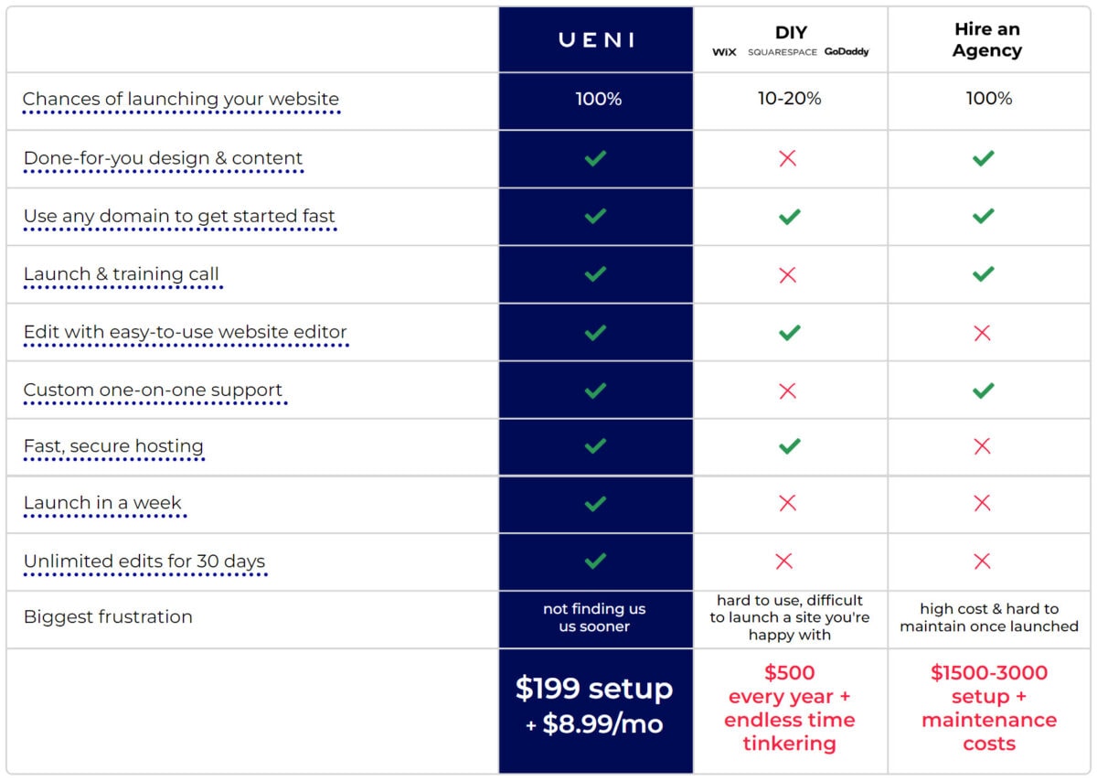Select the 'Hire an Agency' column header
The height and width of the screenshot is (781, 1097).
click(x=987, y=40)
